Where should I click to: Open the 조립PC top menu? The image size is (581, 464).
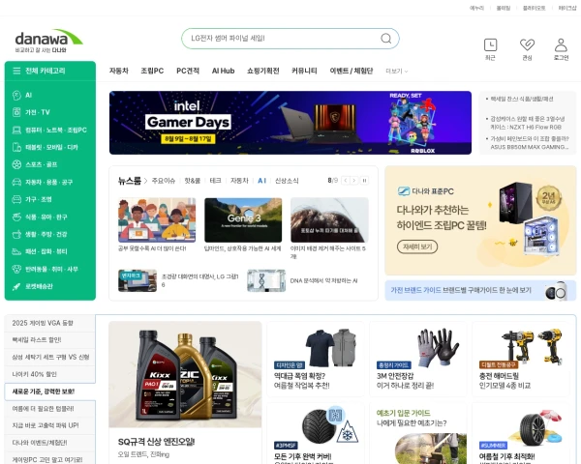pos(152,71)
